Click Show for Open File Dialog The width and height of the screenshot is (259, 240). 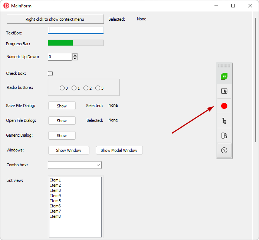point(62,121)
